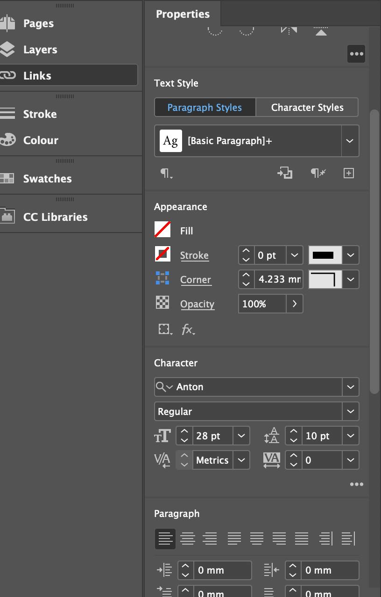Click the Character more options ellipsis
Viewport: 381px width, 597px height.
point(356,484)
